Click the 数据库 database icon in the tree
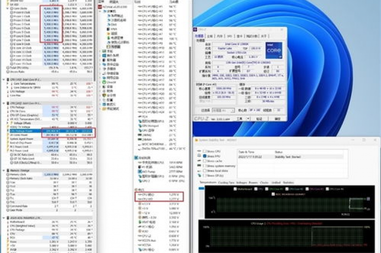This screenshot has width=381, height=253. pyautogui.click(x=104, y=104)
